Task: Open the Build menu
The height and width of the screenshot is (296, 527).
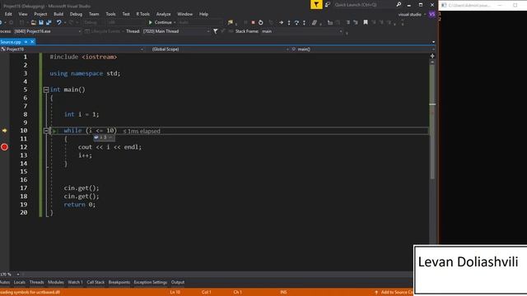Action: pyautogui.click(x=58, y=14)
